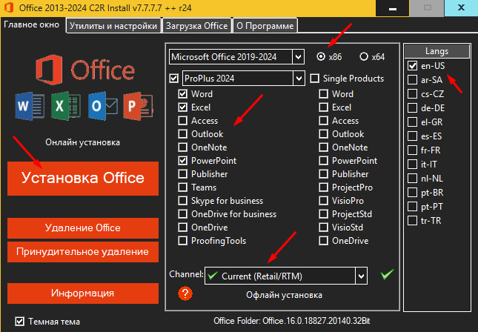
Task: Select the x64 architecture radio button
Action: (x=364, y=57)
